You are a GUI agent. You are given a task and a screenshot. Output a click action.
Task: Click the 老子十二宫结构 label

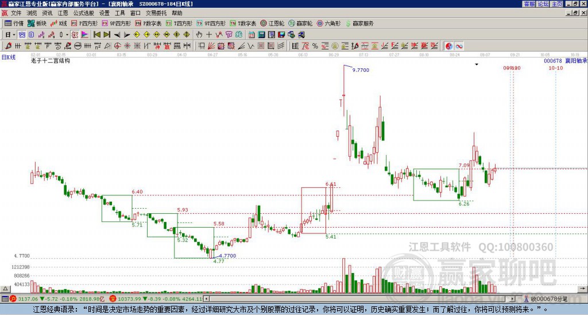click(x=51, y=60)
